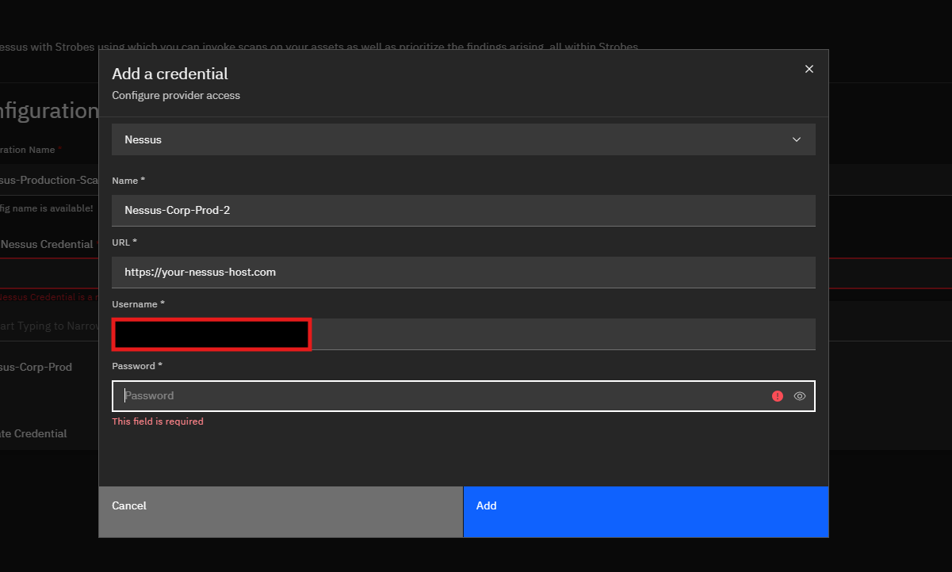Toggle password visibility eye icon

click(800, 396)
